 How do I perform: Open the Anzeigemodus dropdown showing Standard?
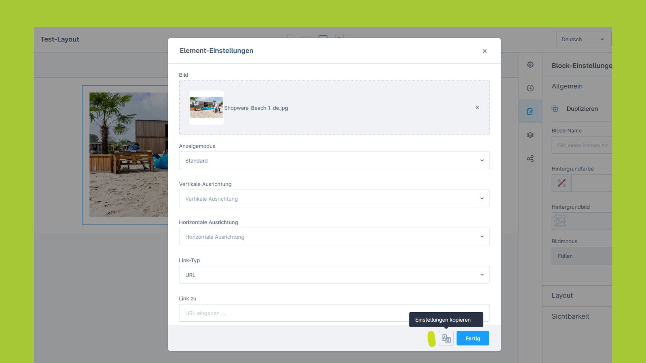click(x=334, y=160)
